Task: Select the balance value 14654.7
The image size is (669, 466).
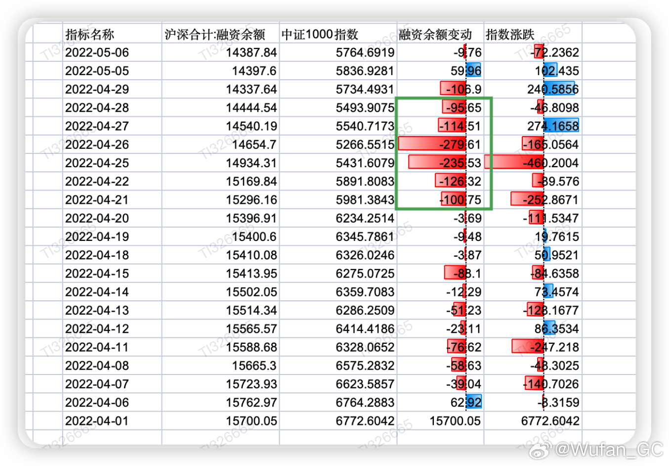Action: point(220,144)
